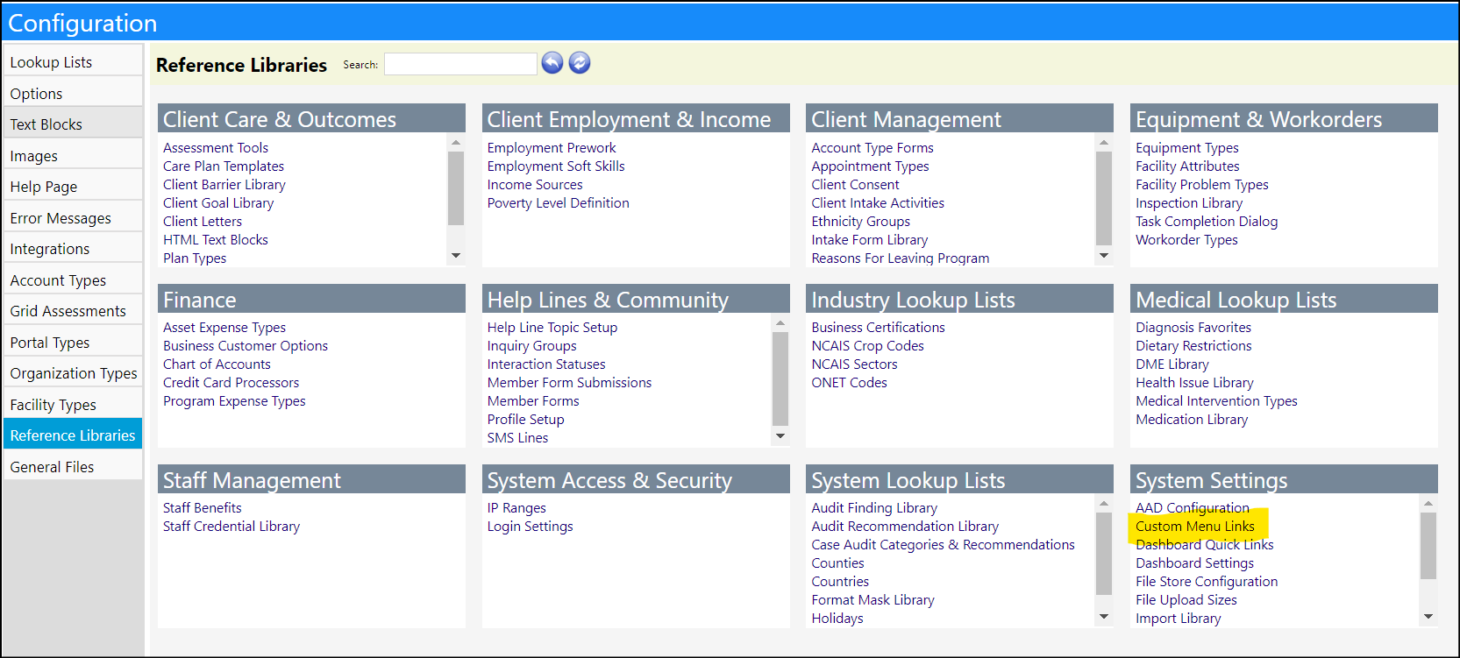Open Grid Assessments in the sidebar

tap(73, 311)
